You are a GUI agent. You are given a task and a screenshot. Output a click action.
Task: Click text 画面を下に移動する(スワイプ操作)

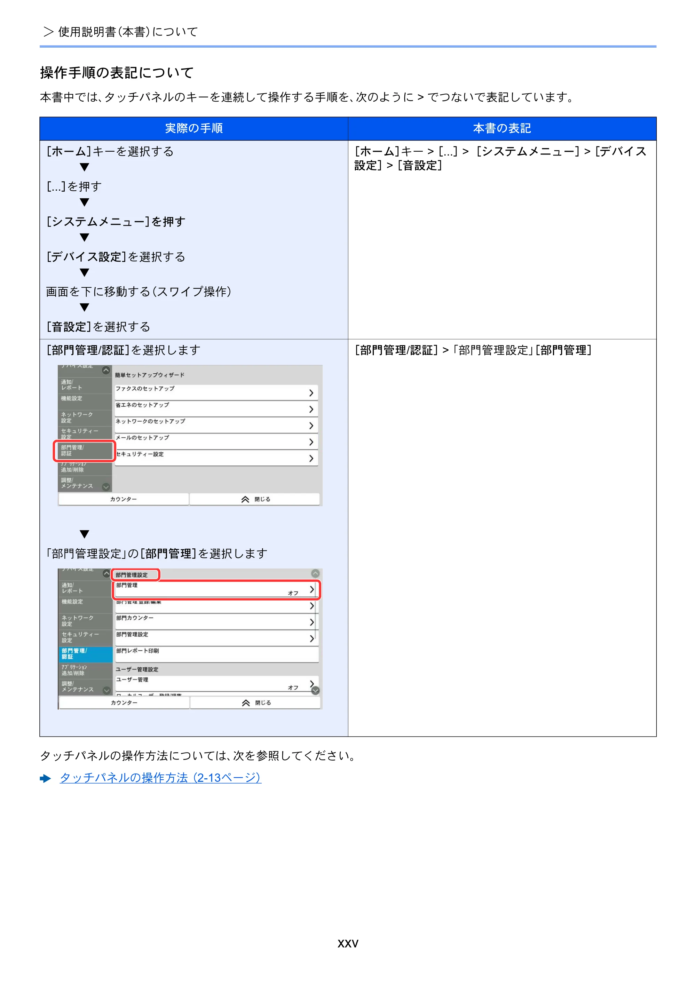pyautogui.click(x=139, y=292)
